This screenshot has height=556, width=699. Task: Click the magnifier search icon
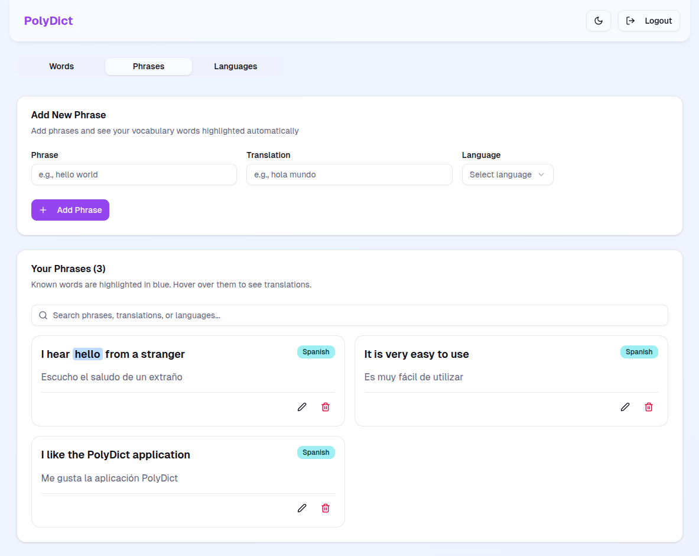click(43, 315)
